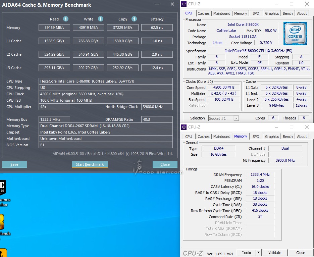Click the info icon next to Copy
314x257 pixels.
point(134,19)
